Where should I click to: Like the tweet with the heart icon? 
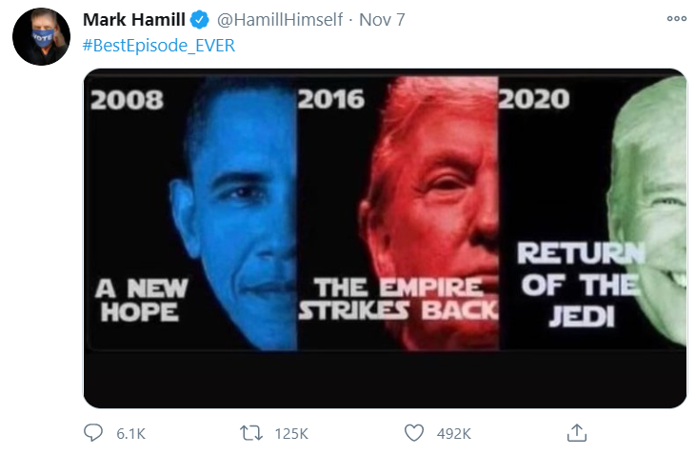[x=413, y=433]
